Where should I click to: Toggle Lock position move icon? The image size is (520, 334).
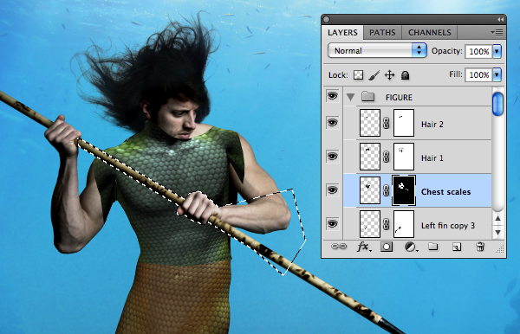coord(389,75)
